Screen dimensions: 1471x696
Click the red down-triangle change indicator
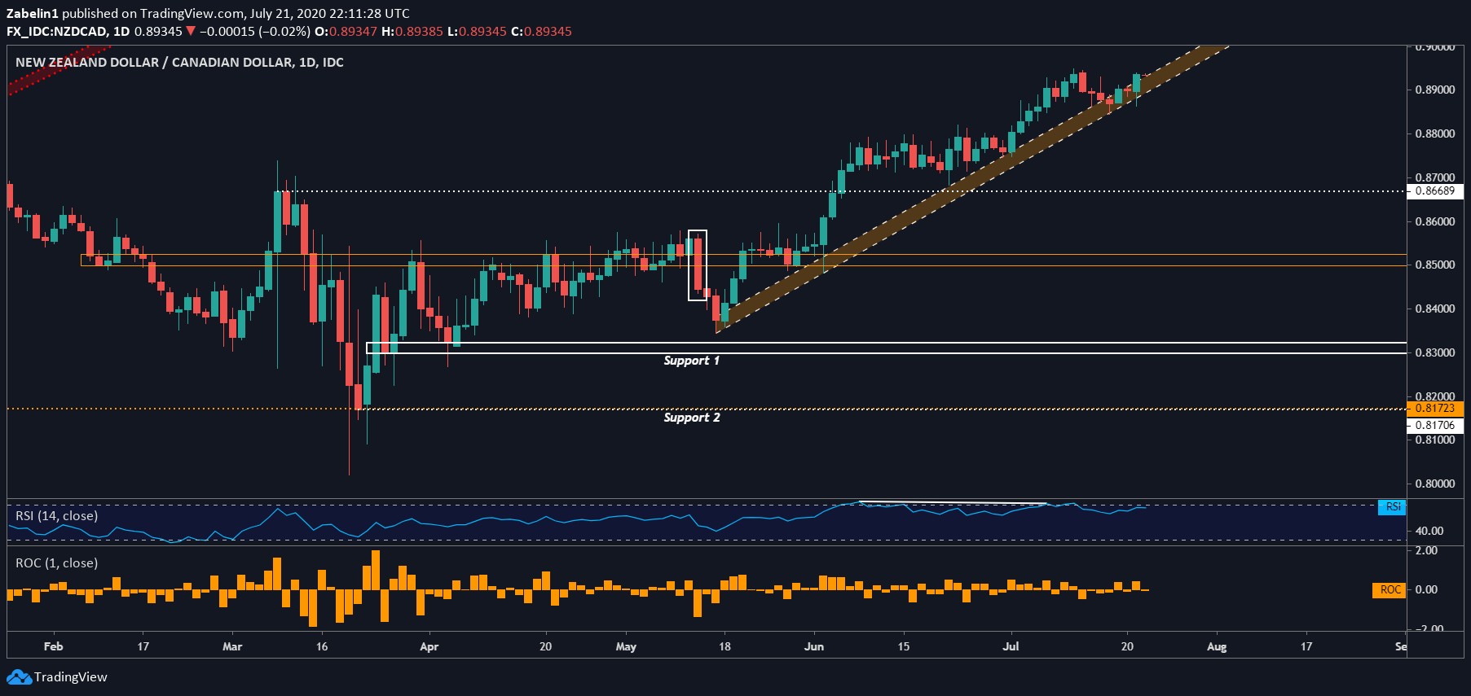click(x=191, y=32)
